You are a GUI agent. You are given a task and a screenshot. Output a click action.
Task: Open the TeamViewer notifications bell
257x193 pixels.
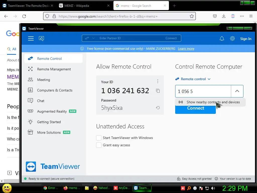pyautogui.click(x=222, y=38)
